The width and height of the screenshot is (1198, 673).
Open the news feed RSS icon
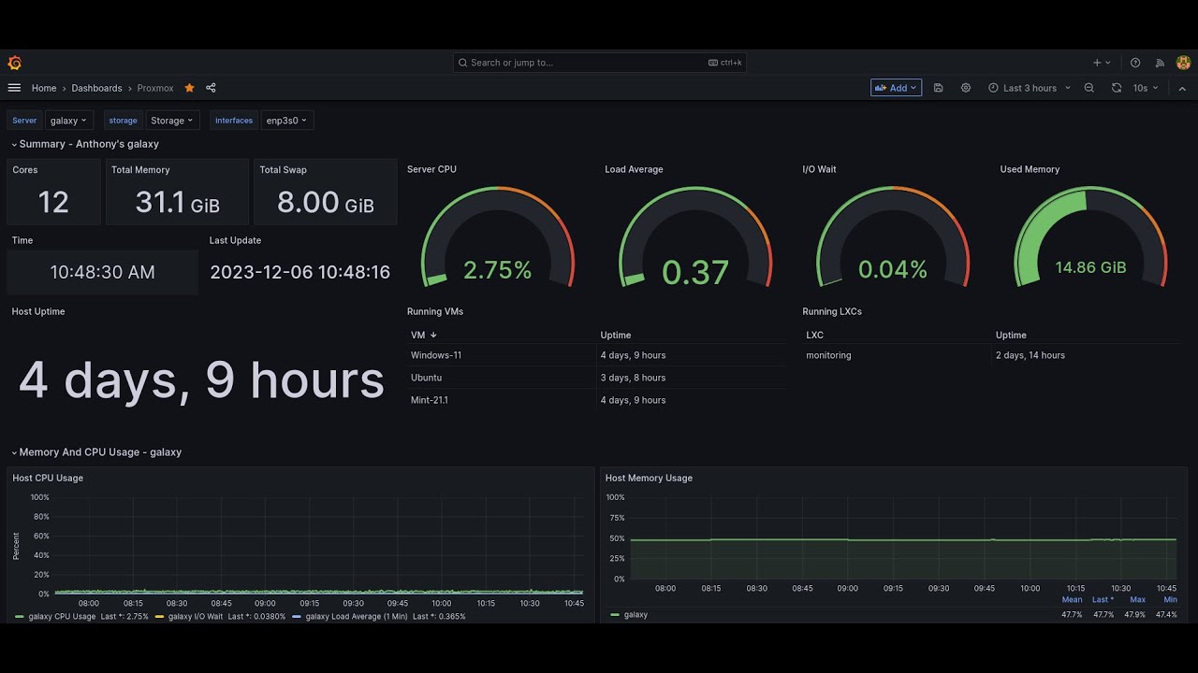tap(1160, 63)
